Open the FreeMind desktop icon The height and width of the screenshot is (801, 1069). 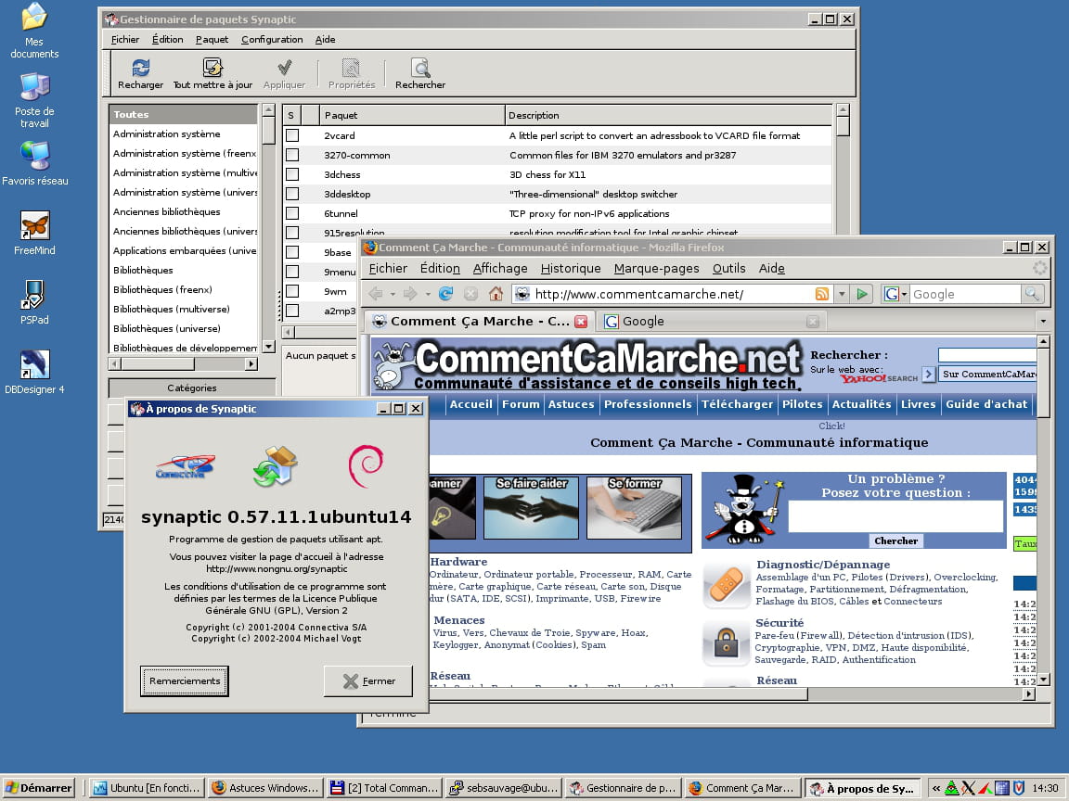[x=35, y=225]
